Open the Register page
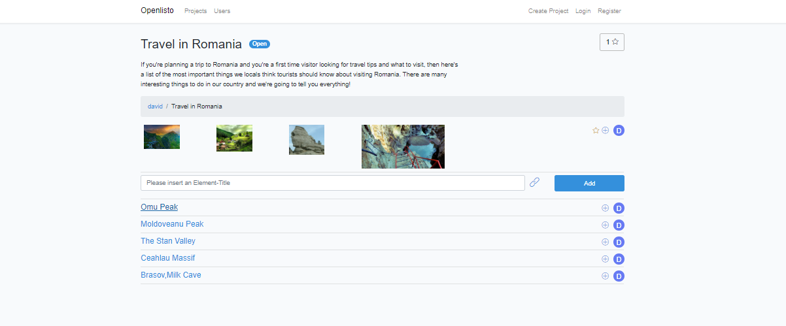 609,11
